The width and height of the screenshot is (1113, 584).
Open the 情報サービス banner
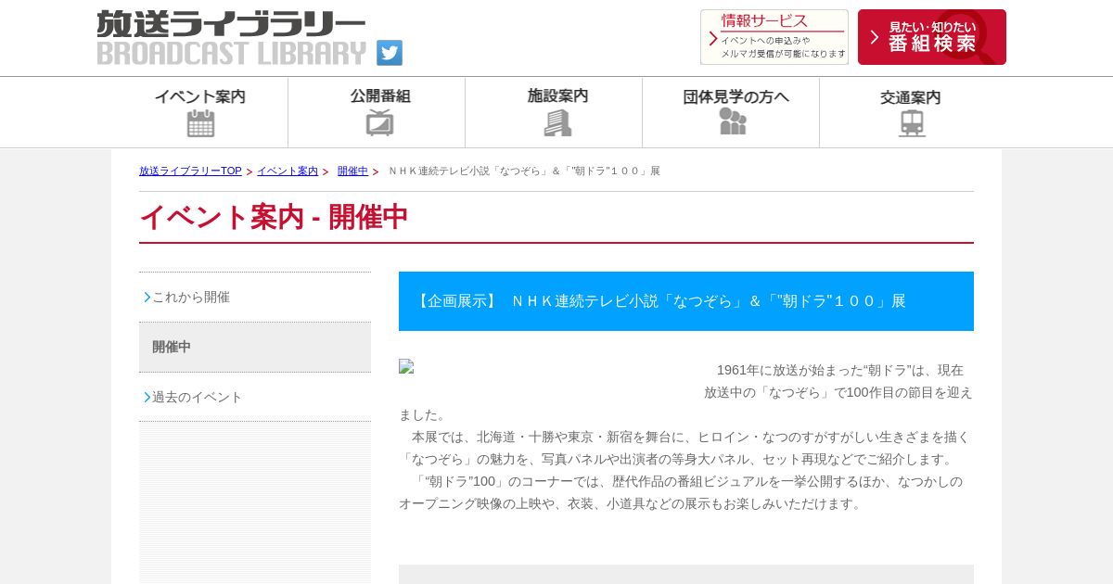(x=774, y=37)
